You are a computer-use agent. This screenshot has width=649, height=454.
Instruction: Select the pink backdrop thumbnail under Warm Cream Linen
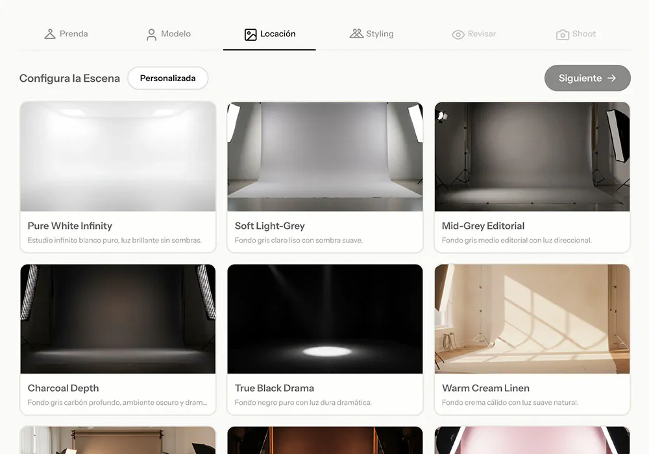click(x=532, y=440)
